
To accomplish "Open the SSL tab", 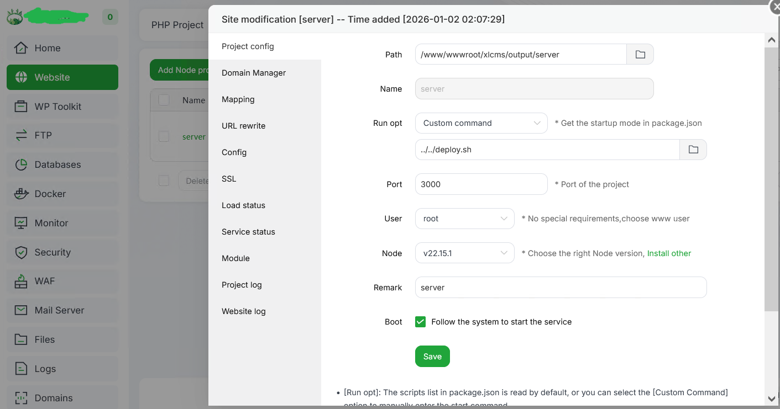I will [229, 179].
